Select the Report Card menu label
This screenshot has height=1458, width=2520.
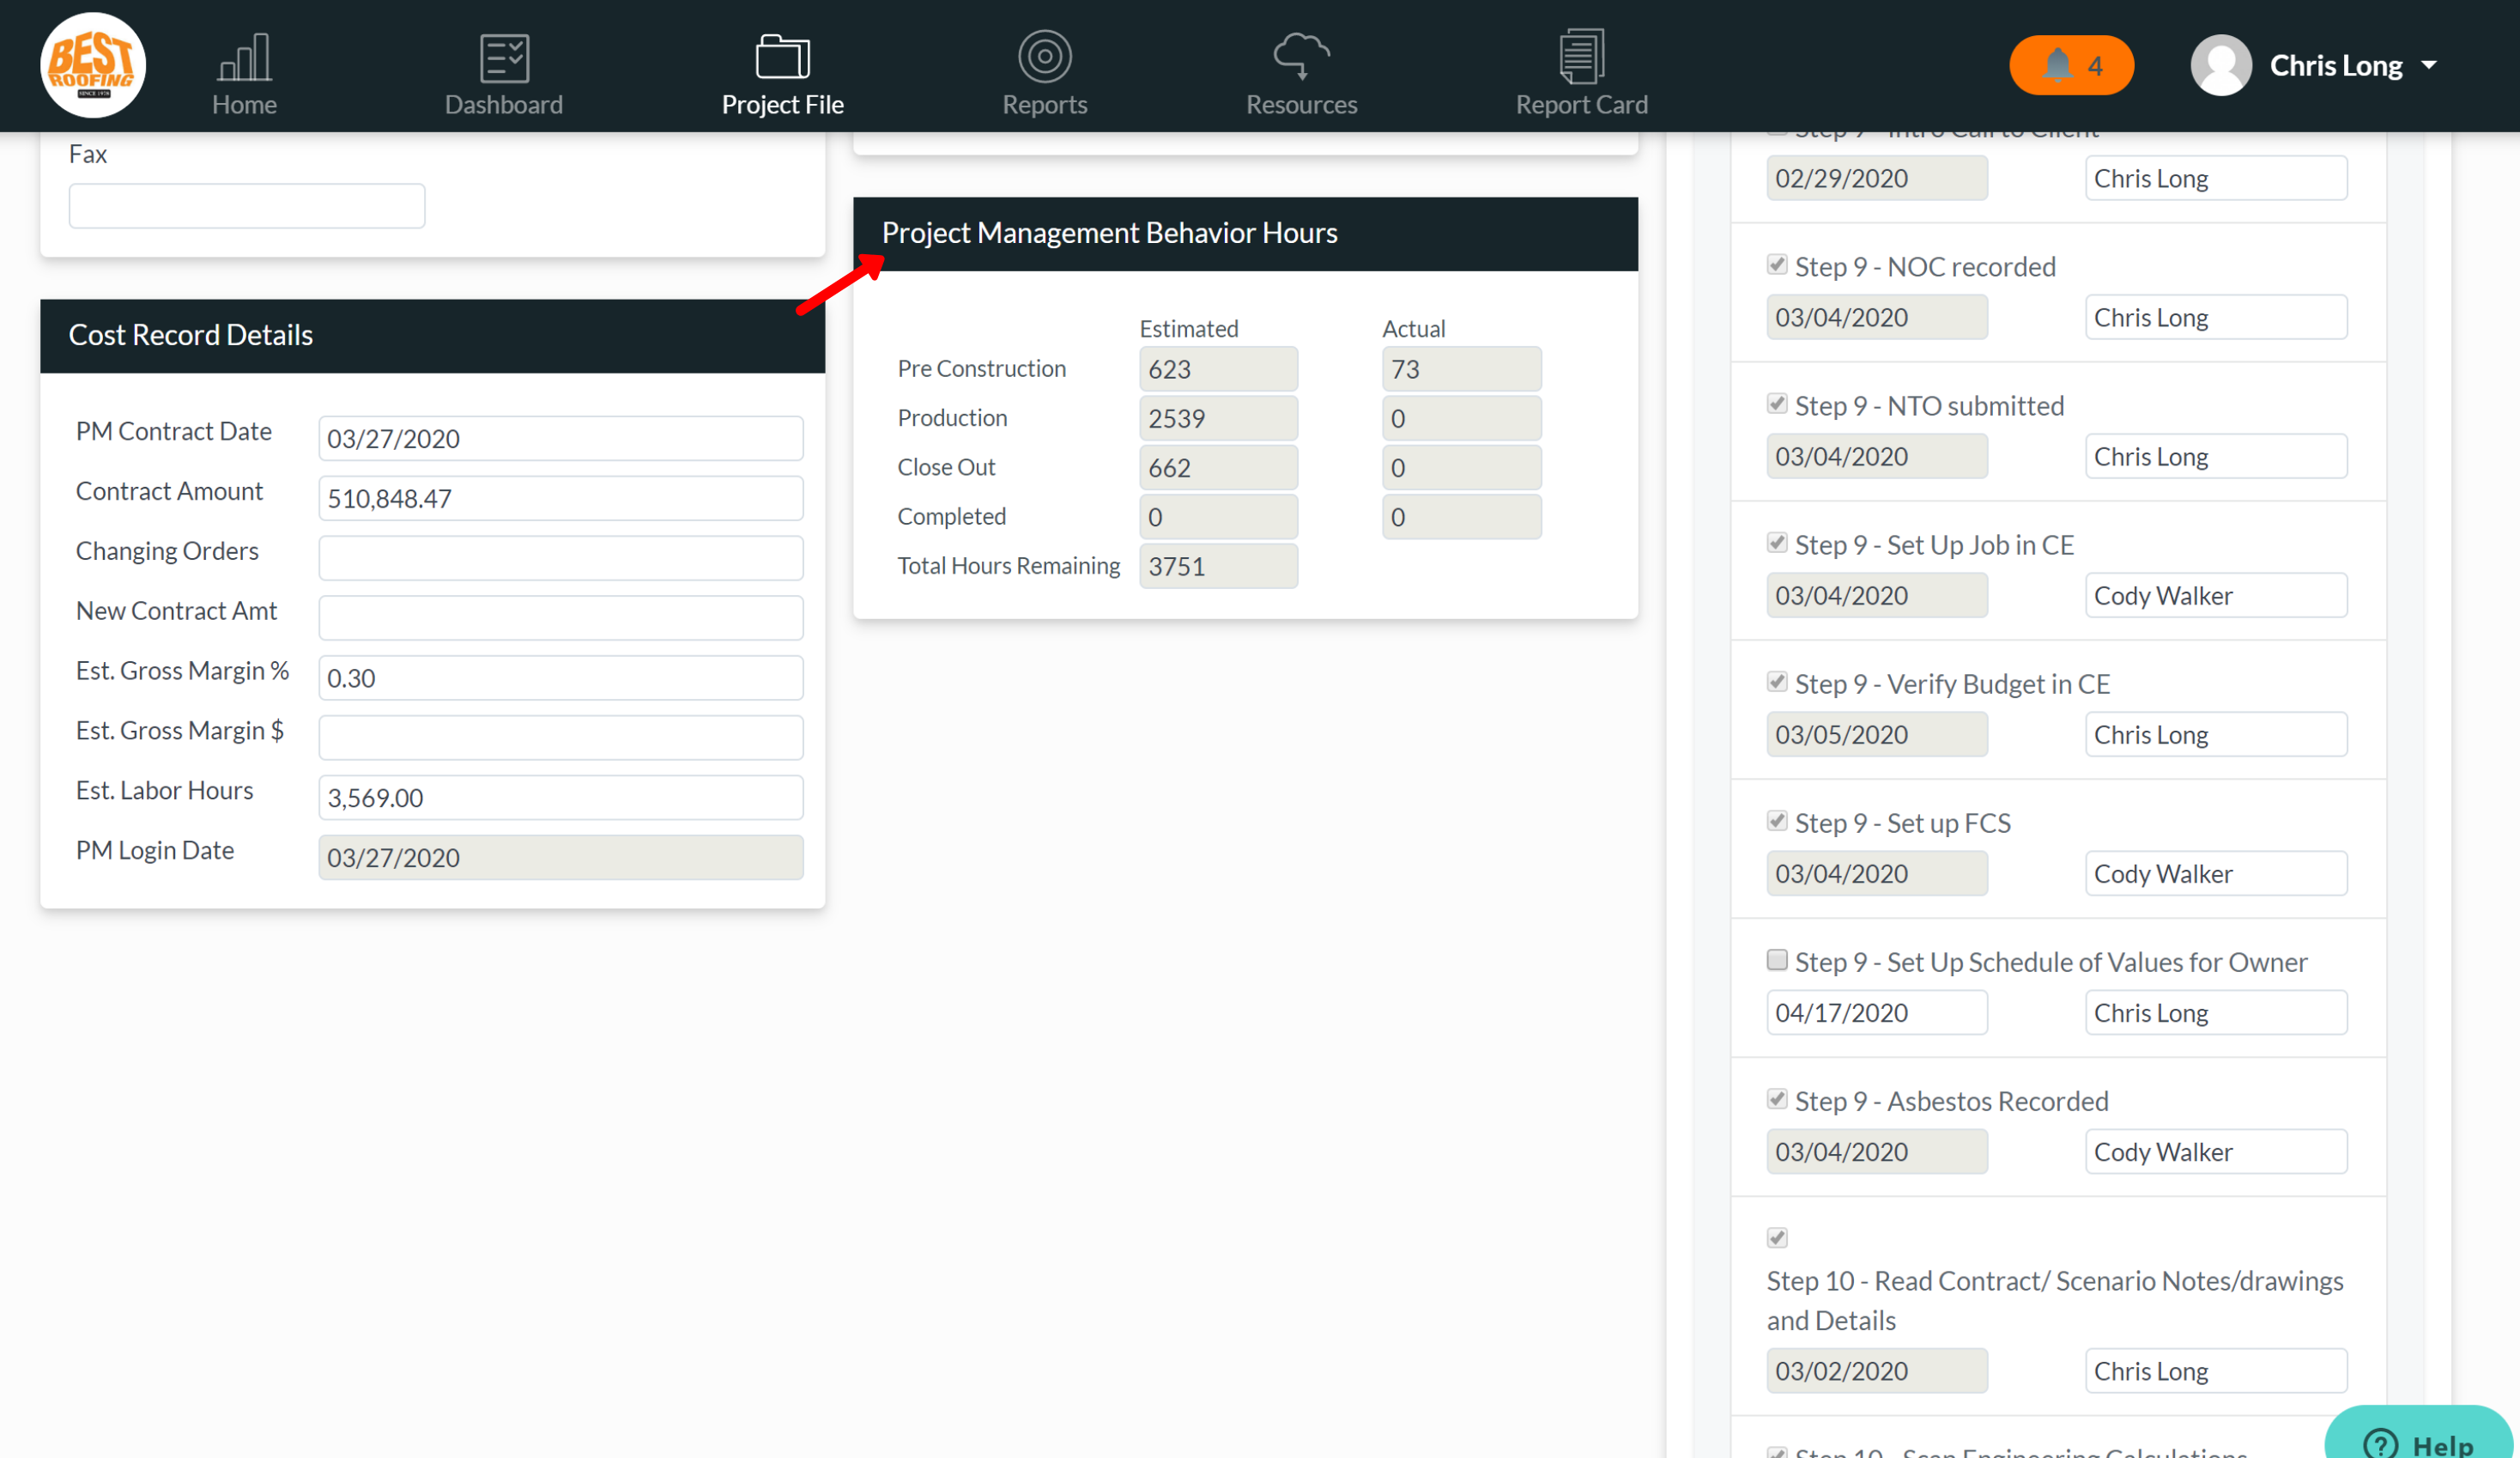tap(1581, 104)
